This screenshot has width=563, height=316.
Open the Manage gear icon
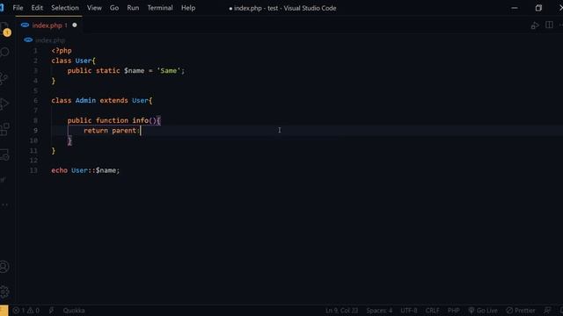4,292
